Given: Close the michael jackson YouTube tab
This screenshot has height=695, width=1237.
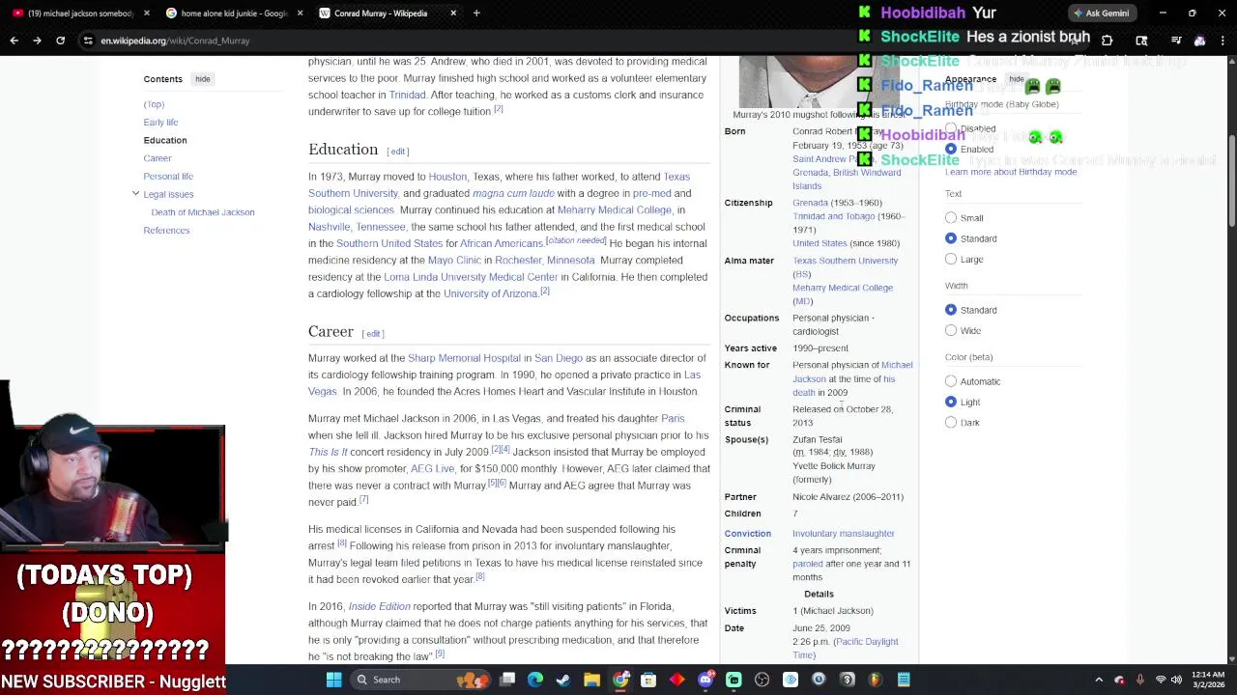Looking at the screenshot, I should click(147, 14).
